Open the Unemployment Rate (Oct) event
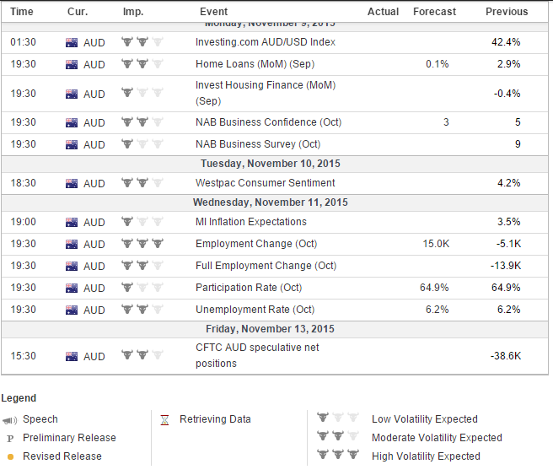This screenshot has height=475, width=553. [255, 310]
